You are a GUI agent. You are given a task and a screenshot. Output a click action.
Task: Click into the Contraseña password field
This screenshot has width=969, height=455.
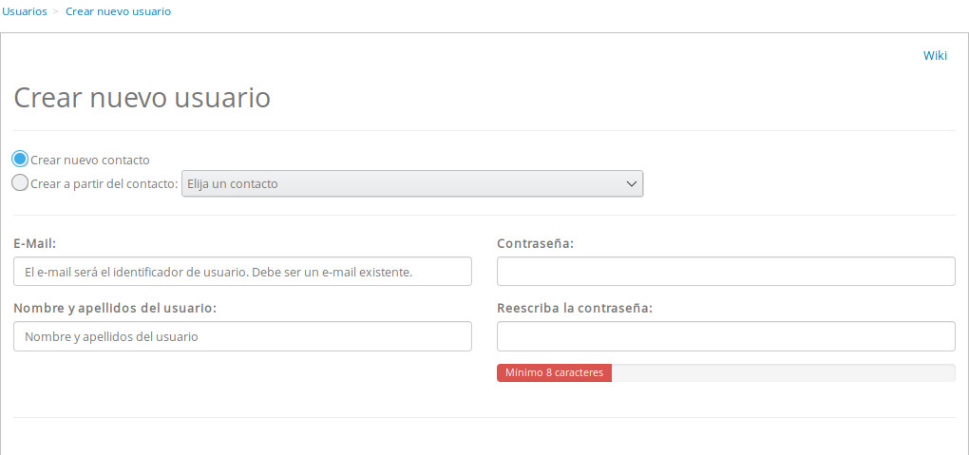pos(726,272)
